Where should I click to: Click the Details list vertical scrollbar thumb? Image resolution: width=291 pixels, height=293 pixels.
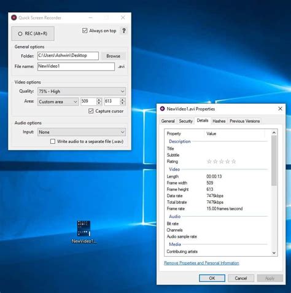tap(274, 161)
